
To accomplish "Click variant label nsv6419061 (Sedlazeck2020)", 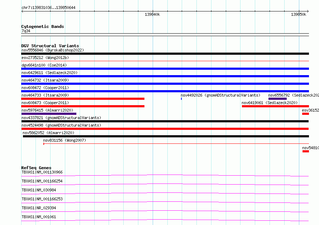I will (x=270, y=103).
